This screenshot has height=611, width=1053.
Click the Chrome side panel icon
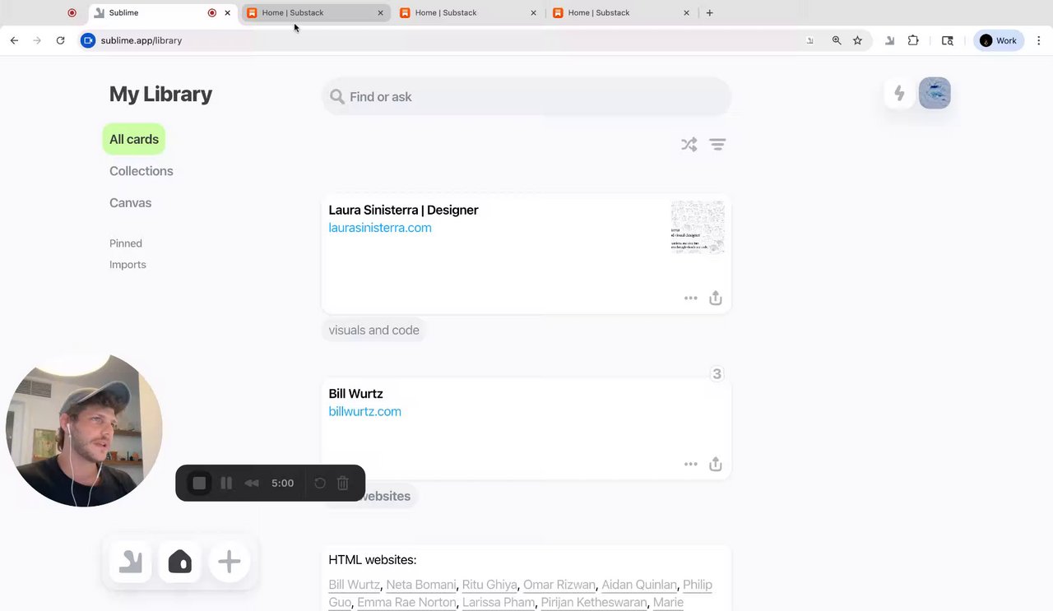point(948,40)
